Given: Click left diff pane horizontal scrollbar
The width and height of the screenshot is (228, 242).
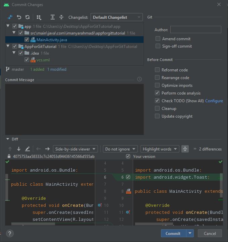Looking at the screenshot, I should tap(33, 224).
